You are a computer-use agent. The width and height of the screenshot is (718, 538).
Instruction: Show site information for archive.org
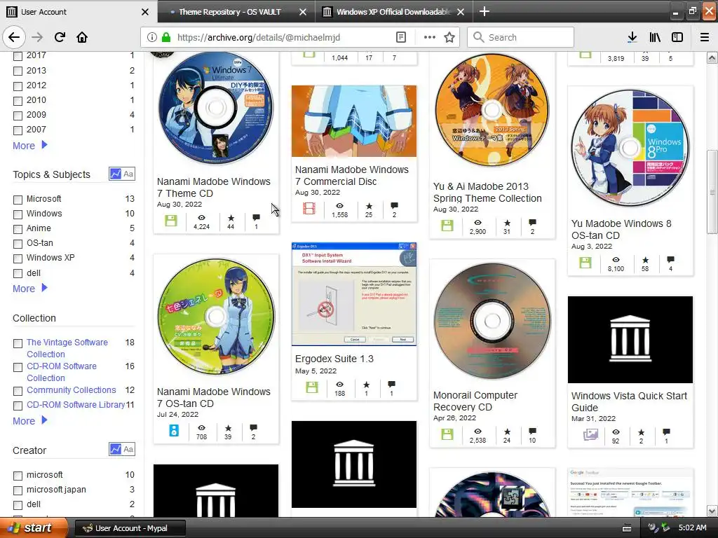coord(152,38)
